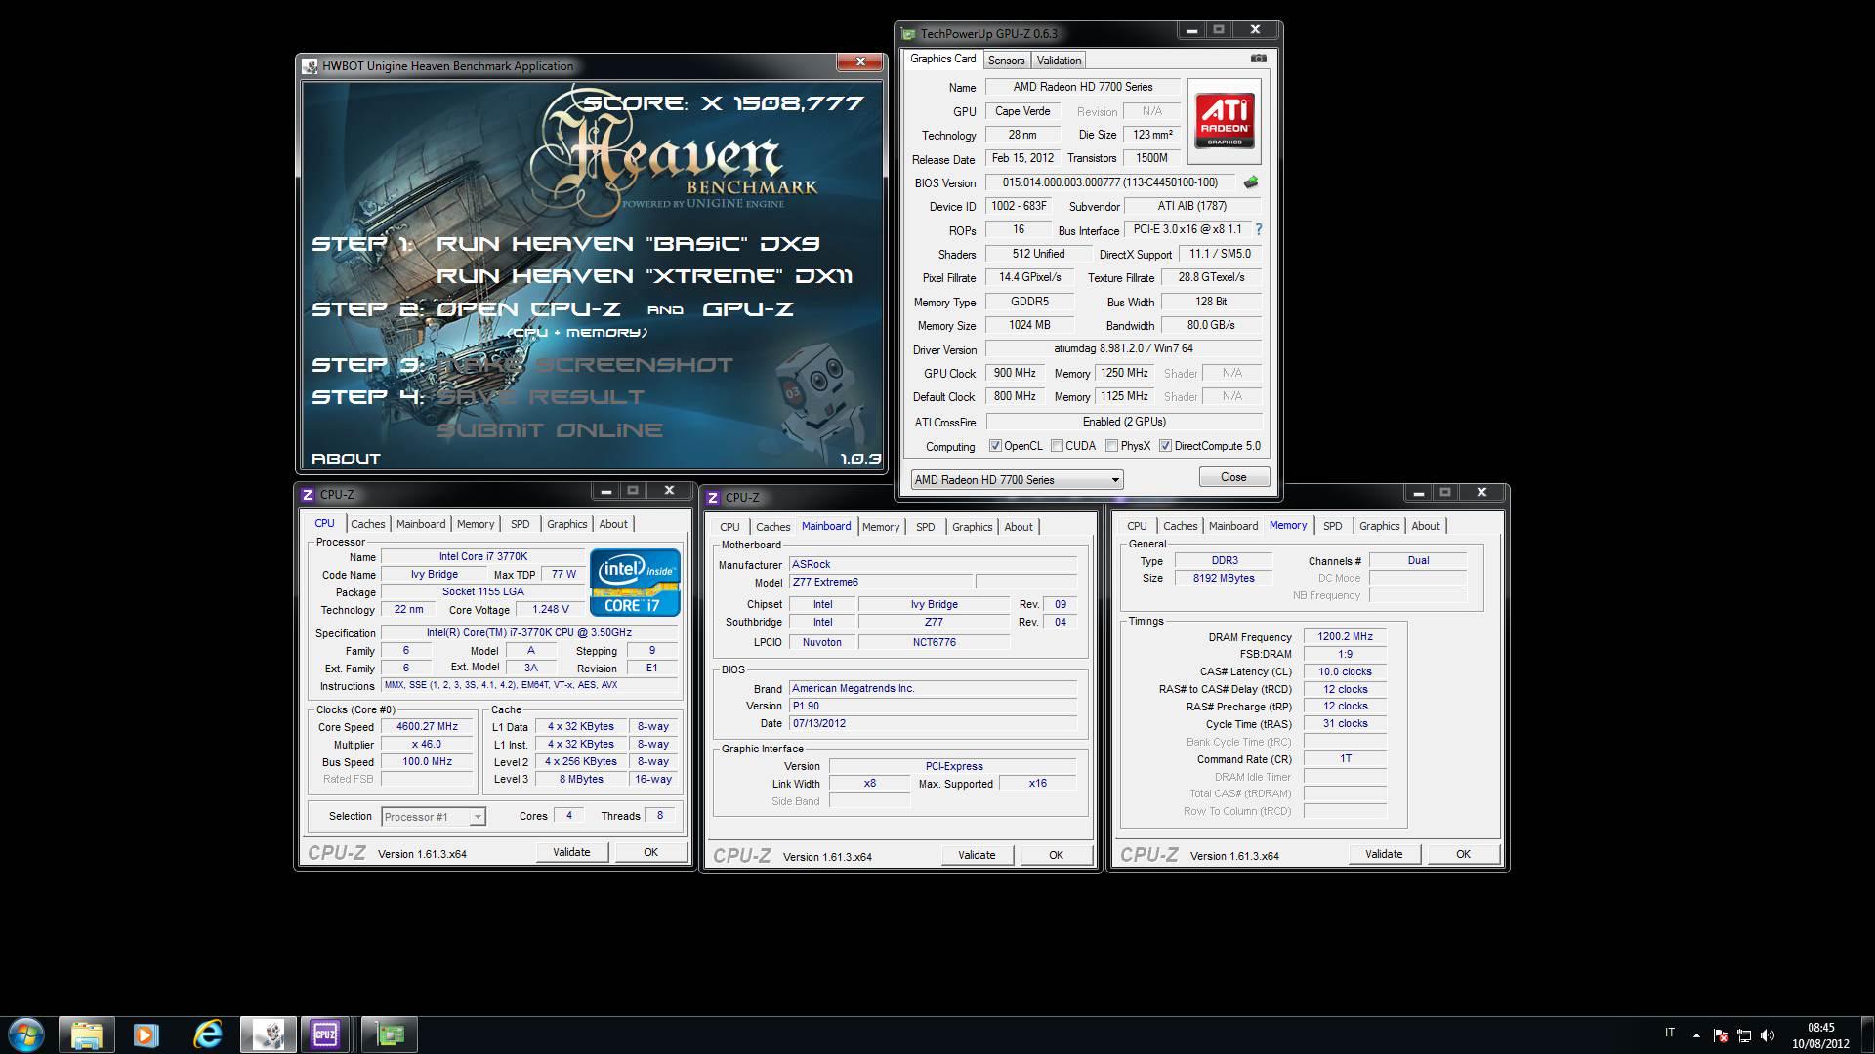Viewport: 1875px width, 1054px height.
Task: Click the ATI CrossFire Enabled (2 GPUs) field
Action: click(x=1124, y=422)
